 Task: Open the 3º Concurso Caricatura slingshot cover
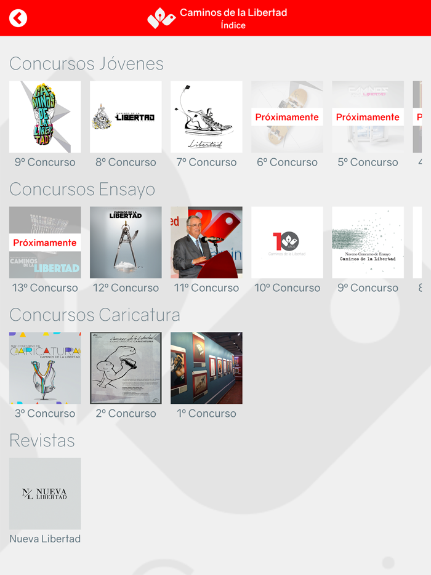click(x=45, y=368)
